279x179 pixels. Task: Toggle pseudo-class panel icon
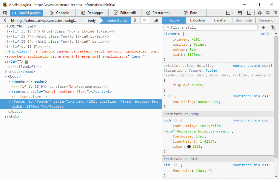[x=273, y=27]
